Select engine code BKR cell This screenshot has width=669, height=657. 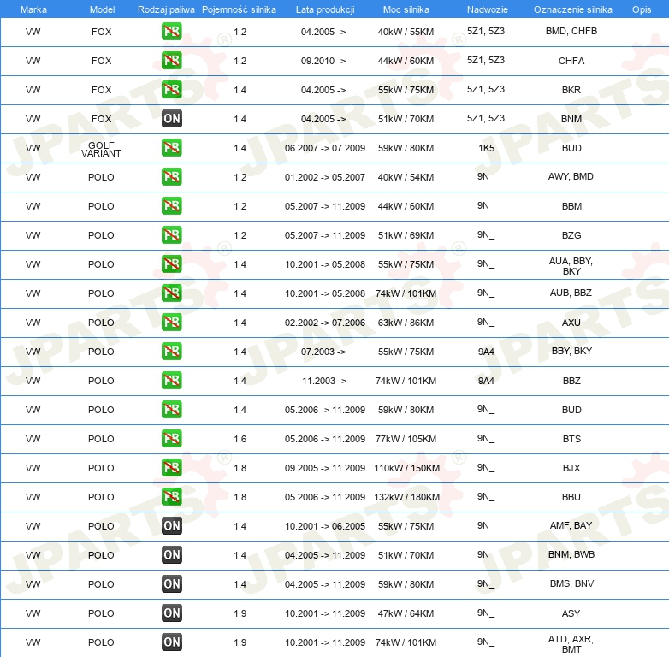(x=571, y=90)
